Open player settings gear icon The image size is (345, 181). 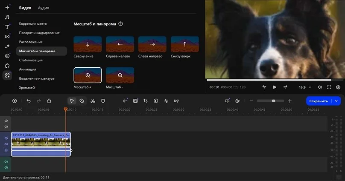(338, 87)
